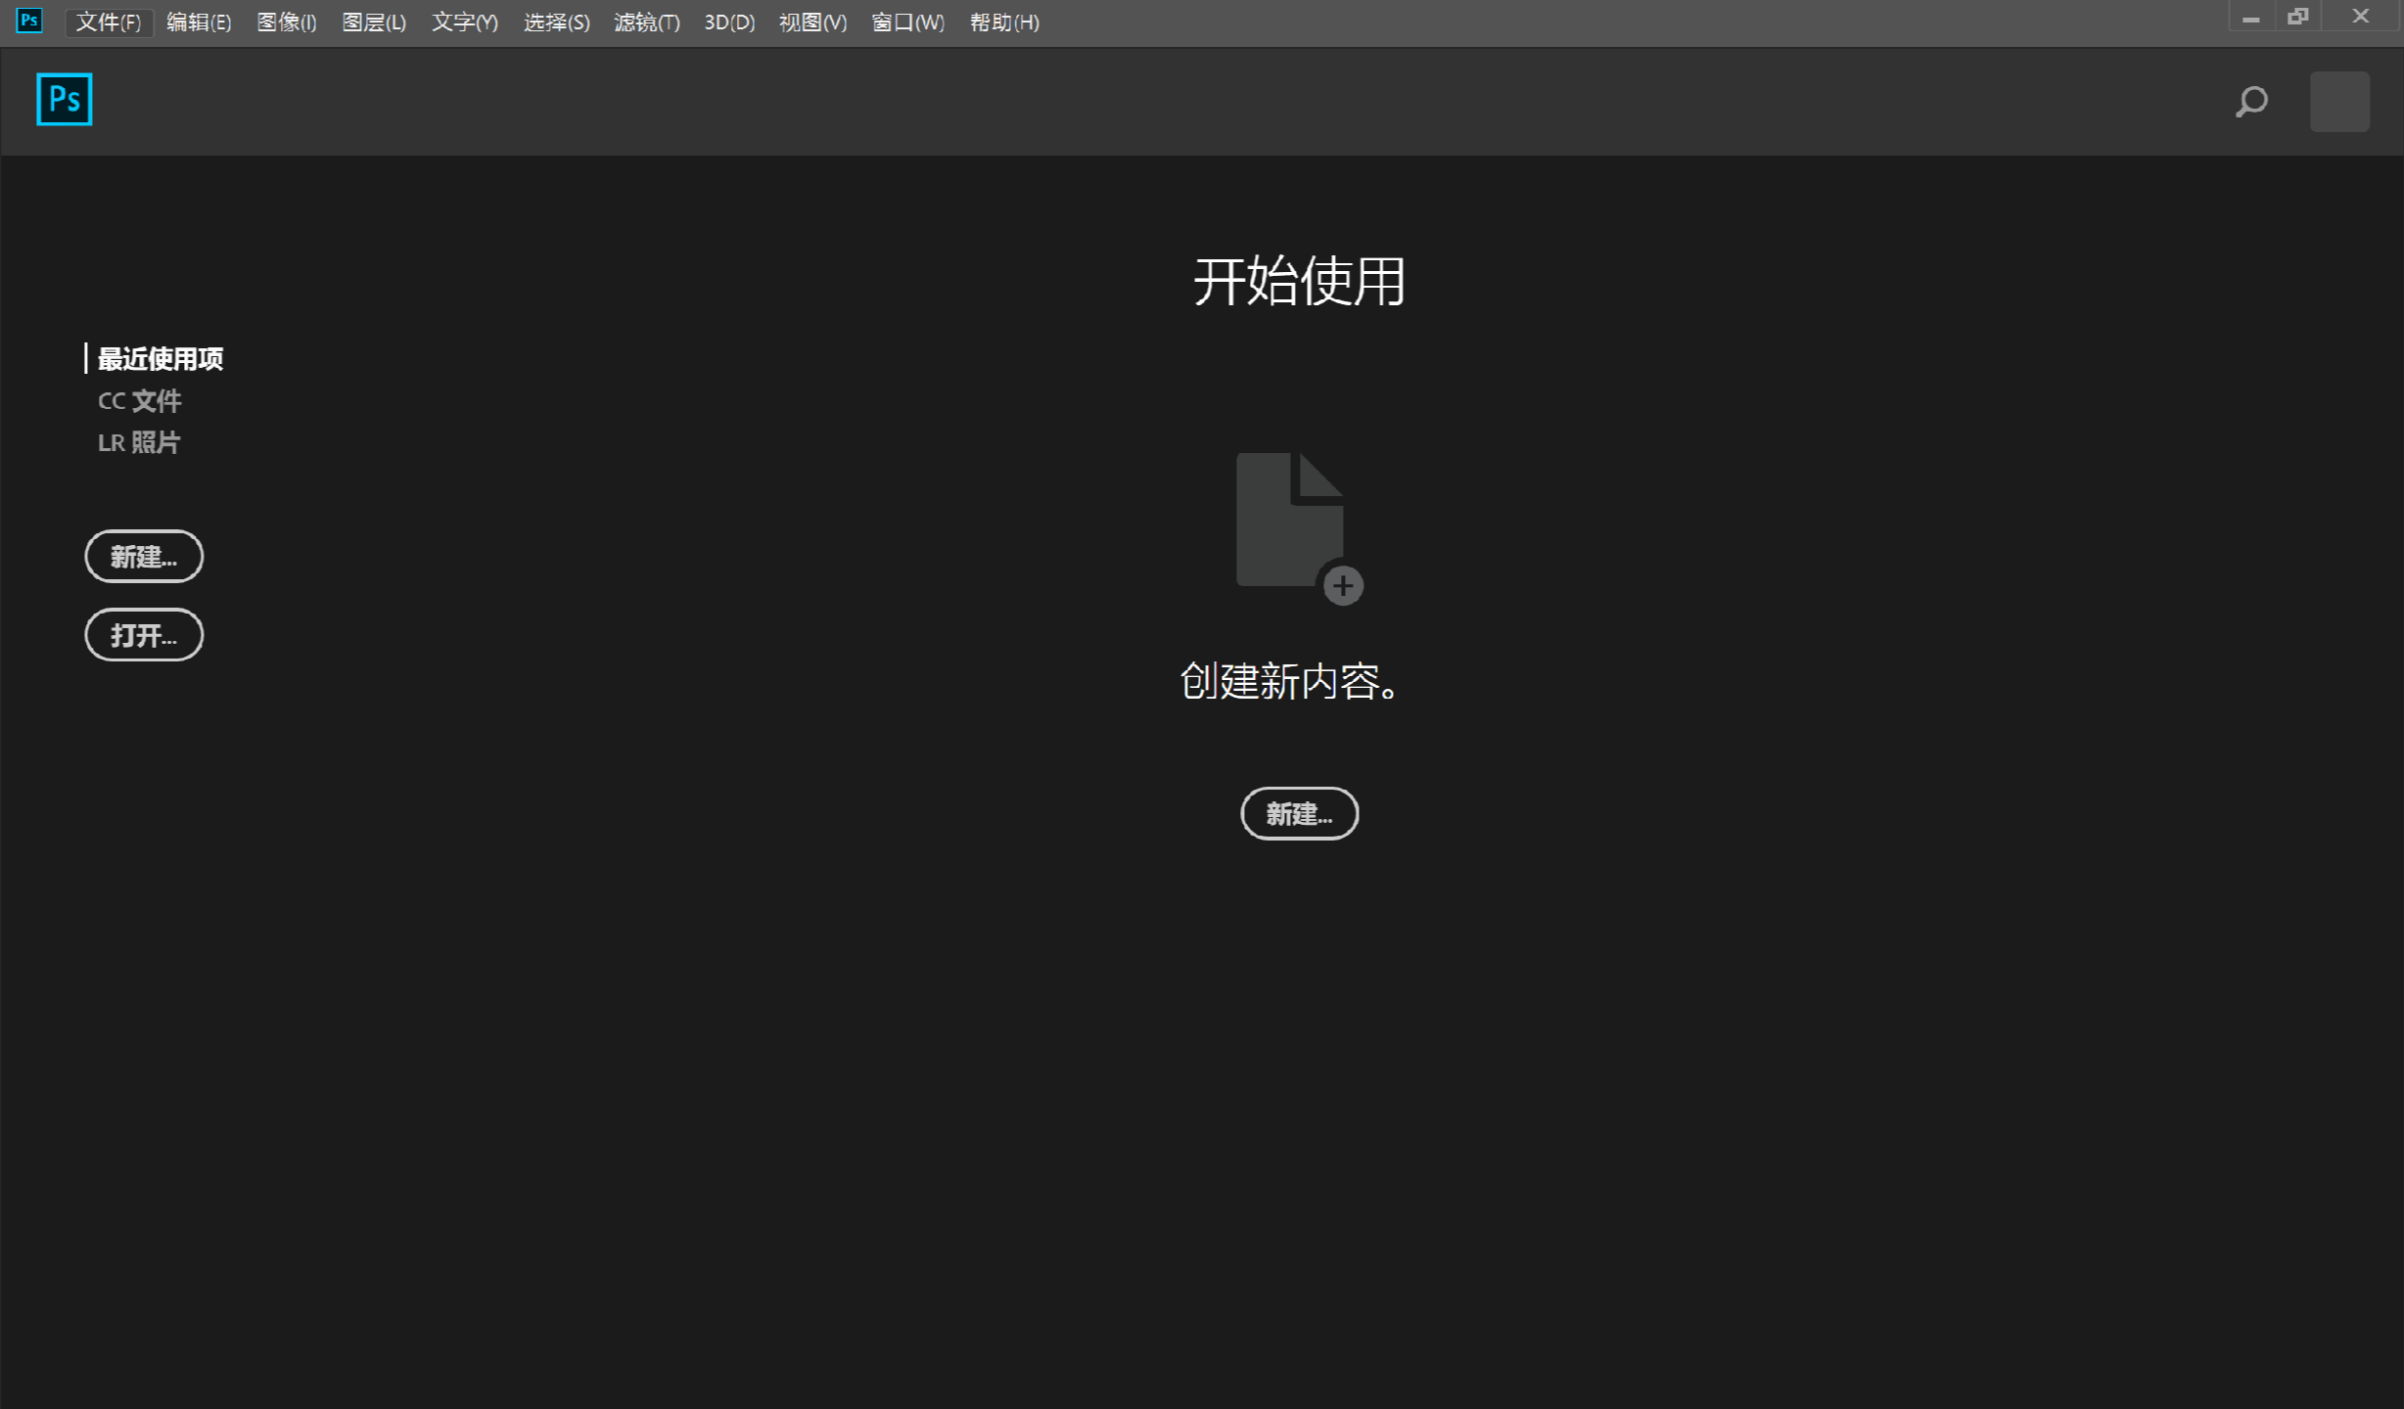Click the center 新建 button to create content
The width and height of the screenshot is (2404, 1409).
[1299, 813]
